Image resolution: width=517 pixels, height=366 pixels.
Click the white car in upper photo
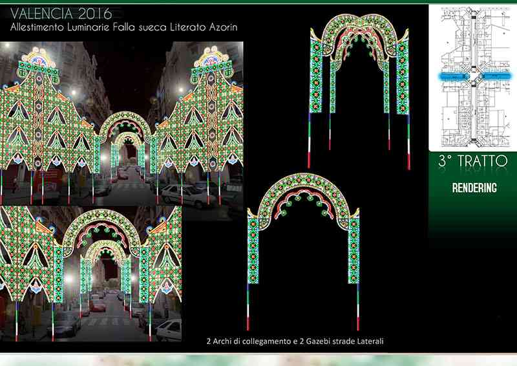tap(179, 193)
